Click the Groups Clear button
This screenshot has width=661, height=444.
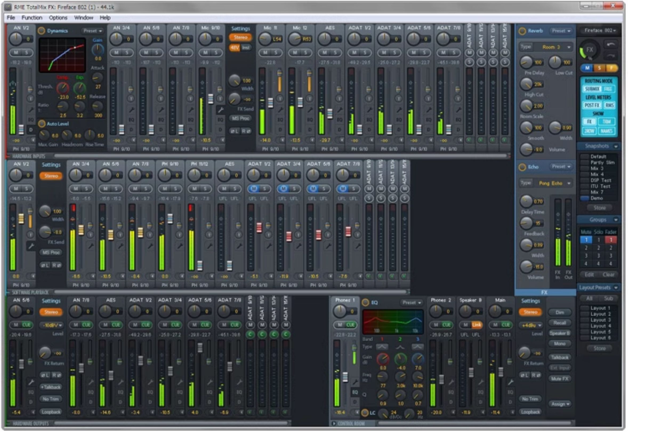click(x=608, y=274)
